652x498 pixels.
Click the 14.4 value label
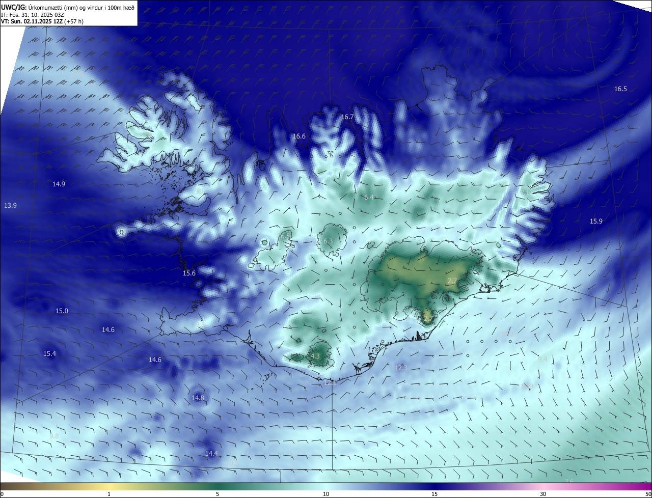[211, 454]
